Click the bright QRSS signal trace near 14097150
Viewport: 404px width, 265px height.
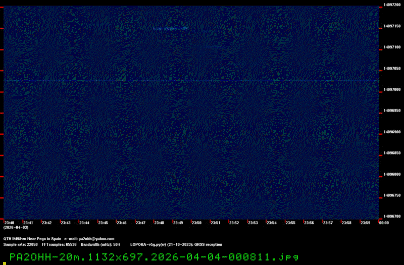click(171, 28)
